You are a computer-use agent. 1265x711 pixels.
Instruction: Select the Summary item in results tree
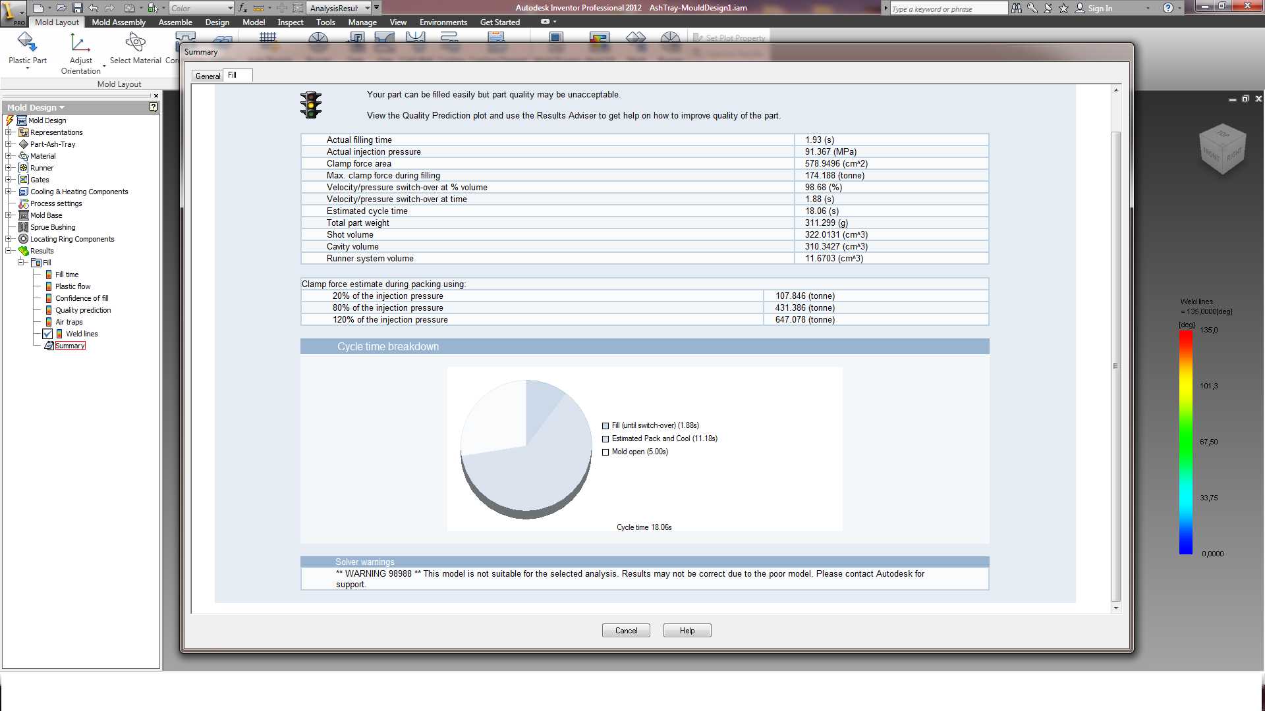click(x=70, y=346)
